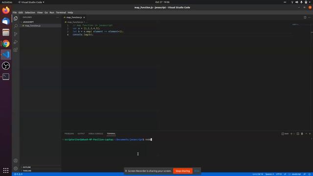Switch to the DEBUG CONSOLE tab
The height and width of the screenshot is (176, 313).
coord(96,133)
